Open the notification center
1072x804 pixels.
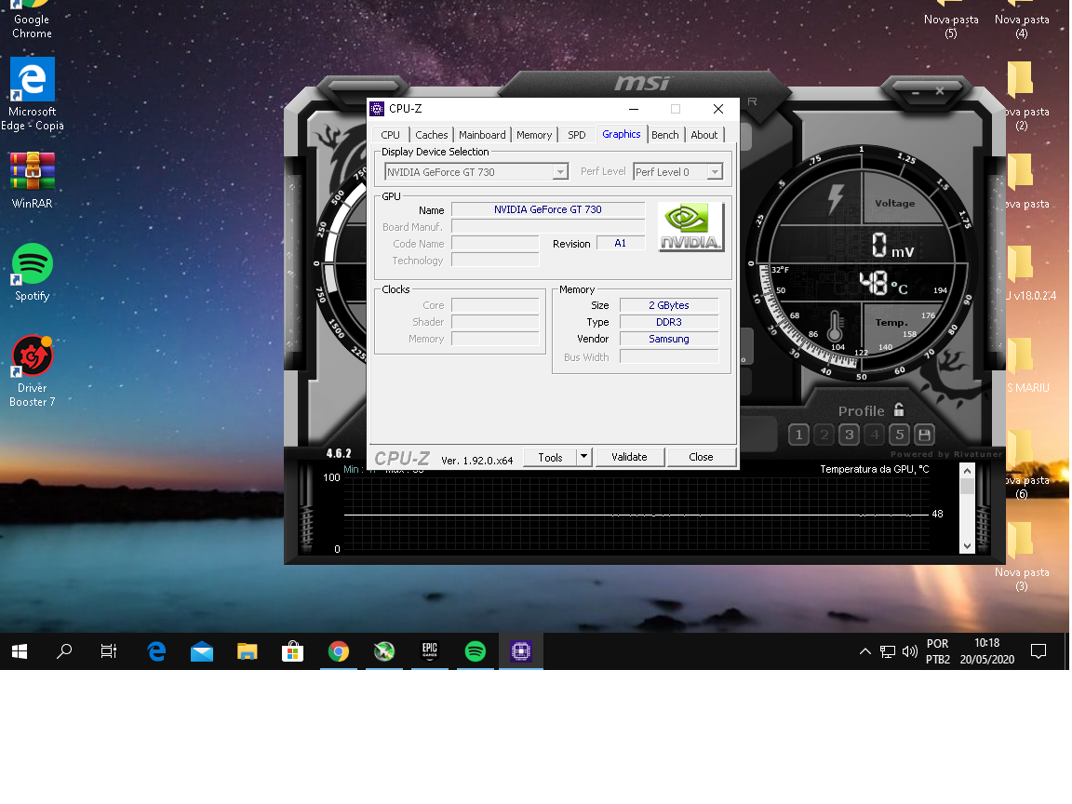click(1038, 651)
